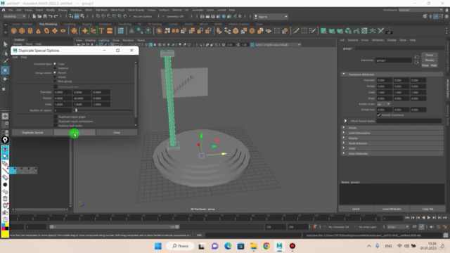Click the Duplicate Special button
The height and width of the screenshot is (253, 450).
tap(32, 133)
